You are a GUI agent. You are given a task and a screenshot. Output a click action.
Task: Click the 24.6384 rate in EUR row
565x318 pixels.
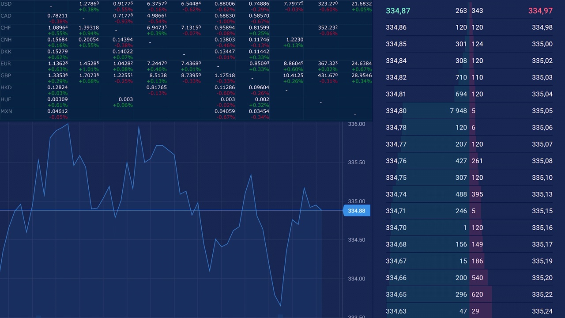362,63
